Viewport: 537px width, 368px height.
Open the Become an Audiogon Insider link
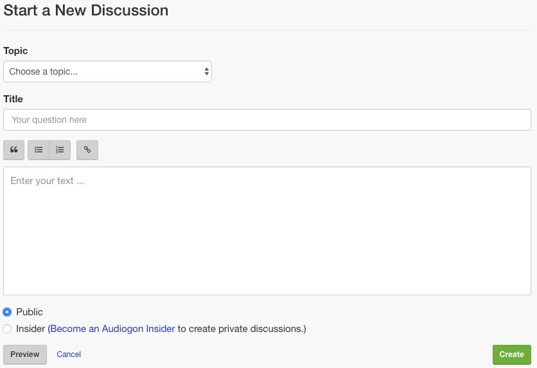(x=112, y=329)
